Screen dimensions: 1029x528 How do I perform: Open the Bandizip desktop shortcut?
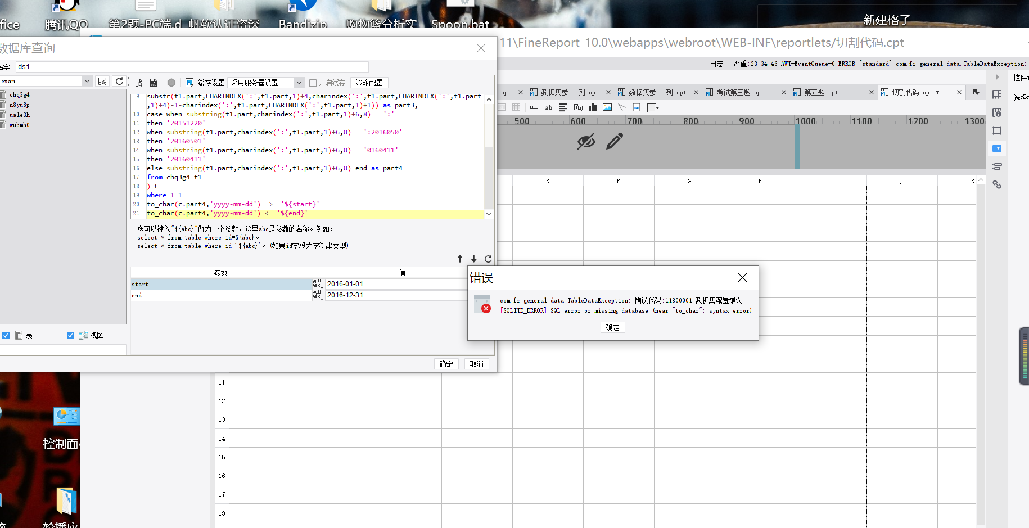click(x=303, y=15)
